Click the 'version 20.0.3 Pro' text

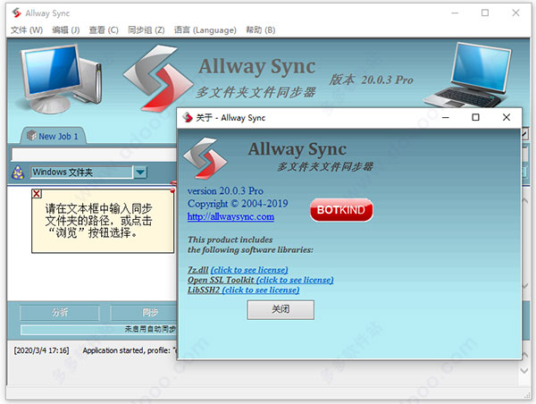(225, 191)
